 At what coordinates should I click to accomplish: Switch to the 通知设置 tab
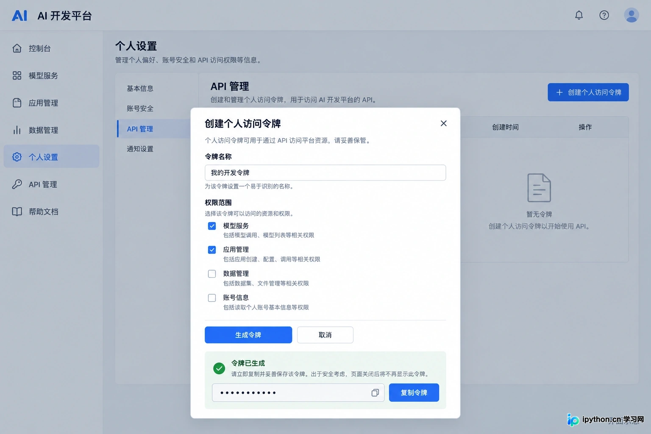point(140,149)
